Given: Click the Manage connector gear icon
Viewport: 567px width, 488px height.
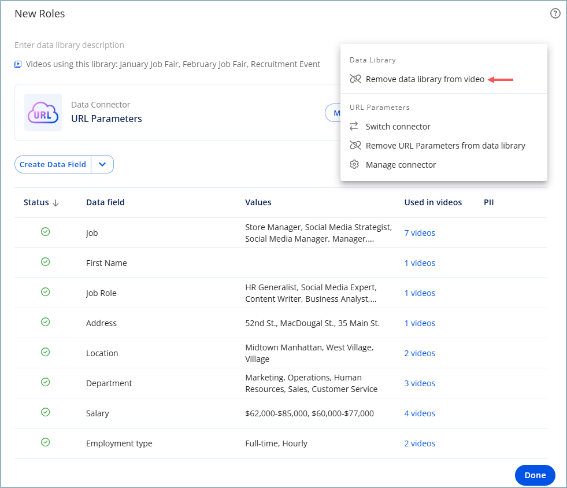Looking at the screenshot, I should pyautogui.click(x=354, y=164).
